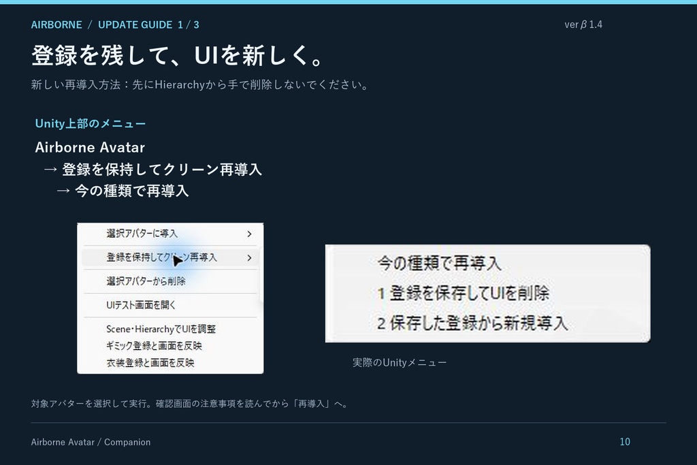697x465 pixels.
Task: Open UIテスト画面を開く menu entry
Action: [x=170, y=305]
